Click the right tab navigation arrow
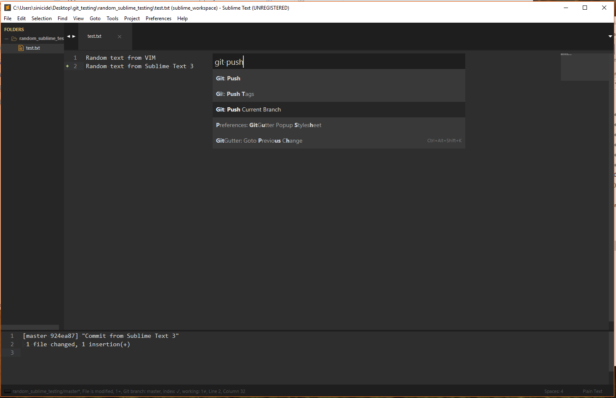Viewport: 616px width, 398px height. [x=74, y=36]
